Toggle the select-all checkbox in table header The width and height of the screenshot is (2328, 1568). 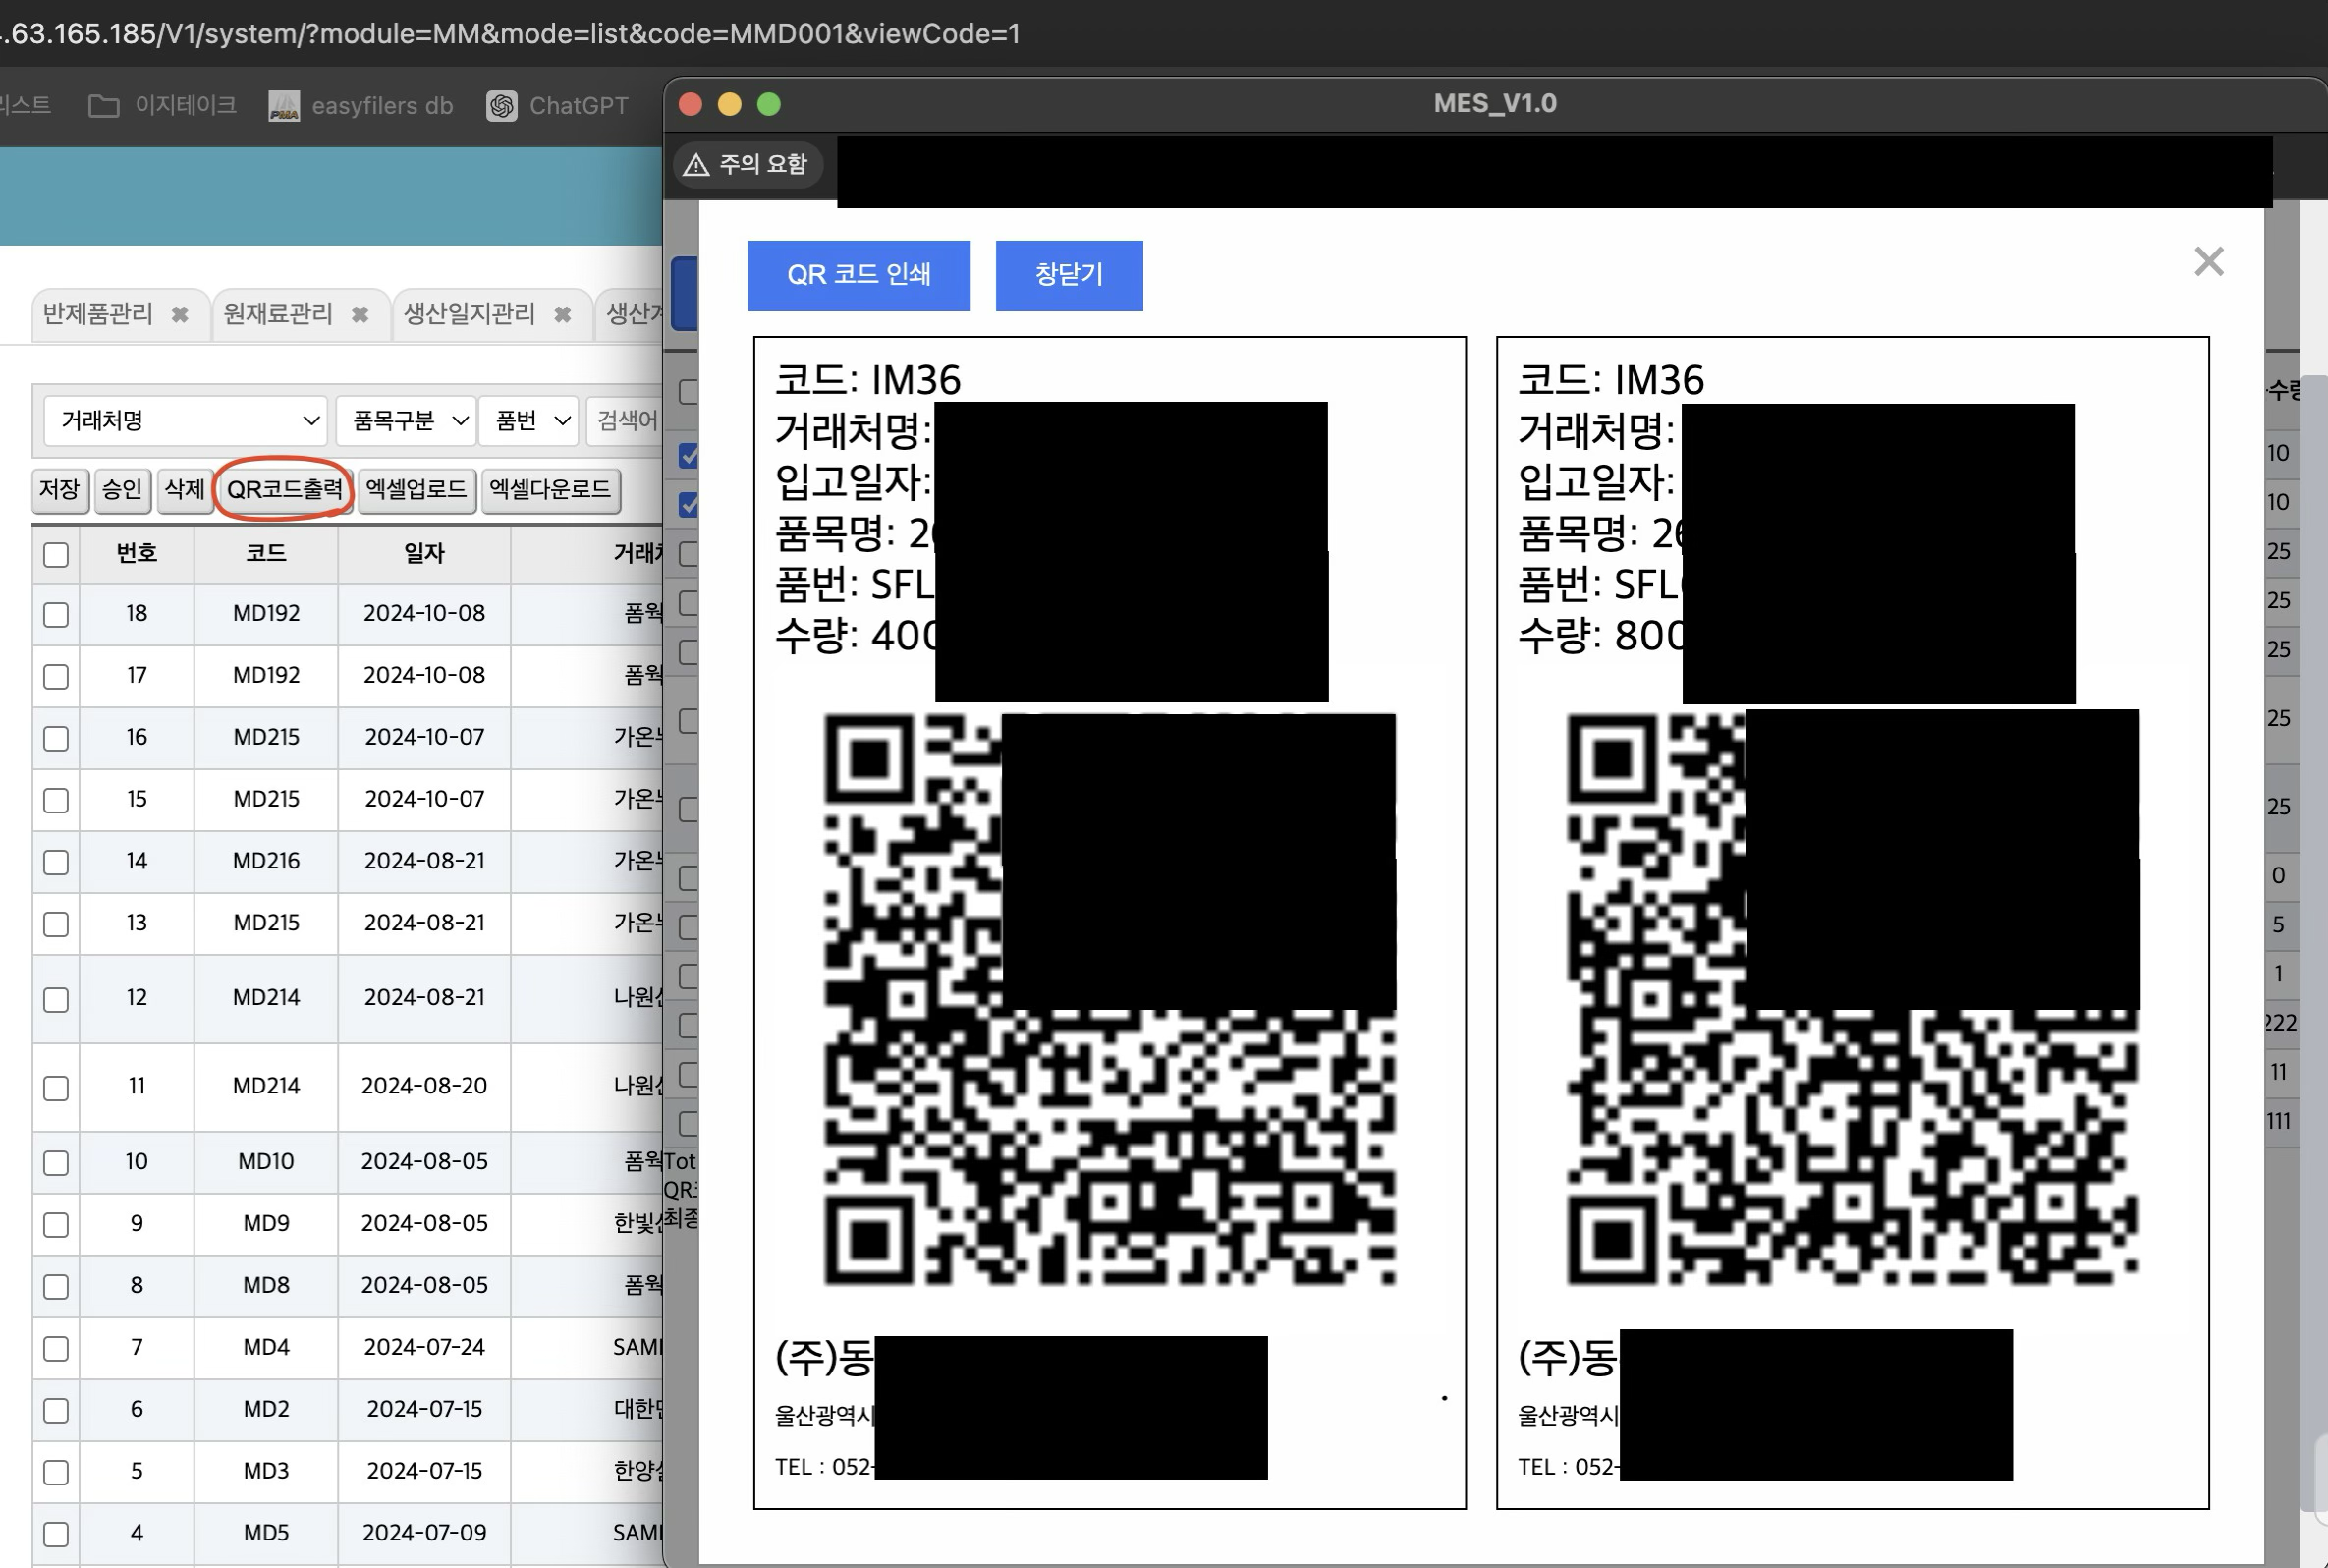click(x=56, y=555)
